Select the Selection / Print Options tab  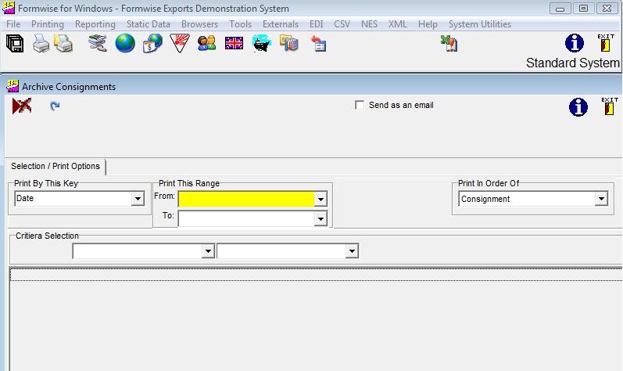tap(55, 167)
